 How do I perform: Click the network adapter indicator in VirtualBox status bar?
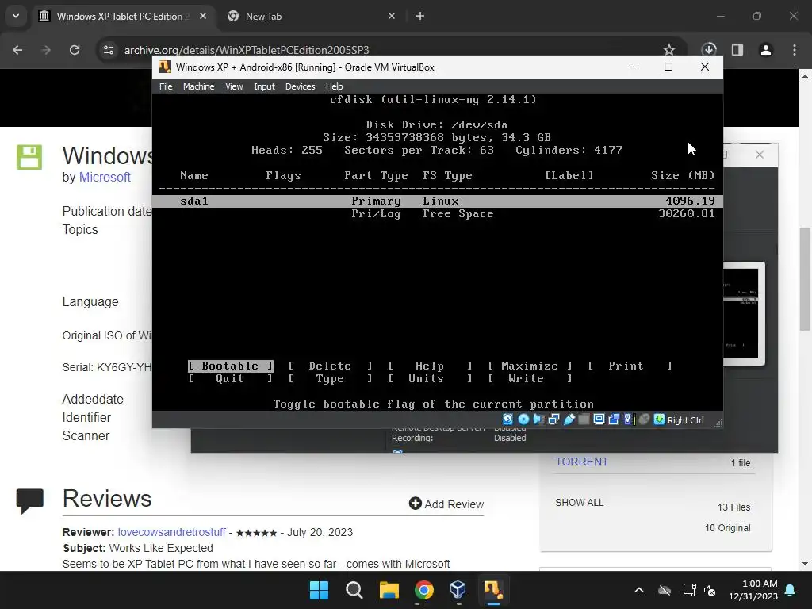coord(553,419)
